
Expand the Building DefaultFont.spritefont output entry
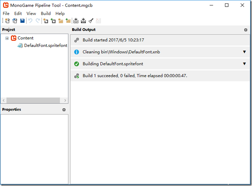pyautogui.click(x=244, y=64)
